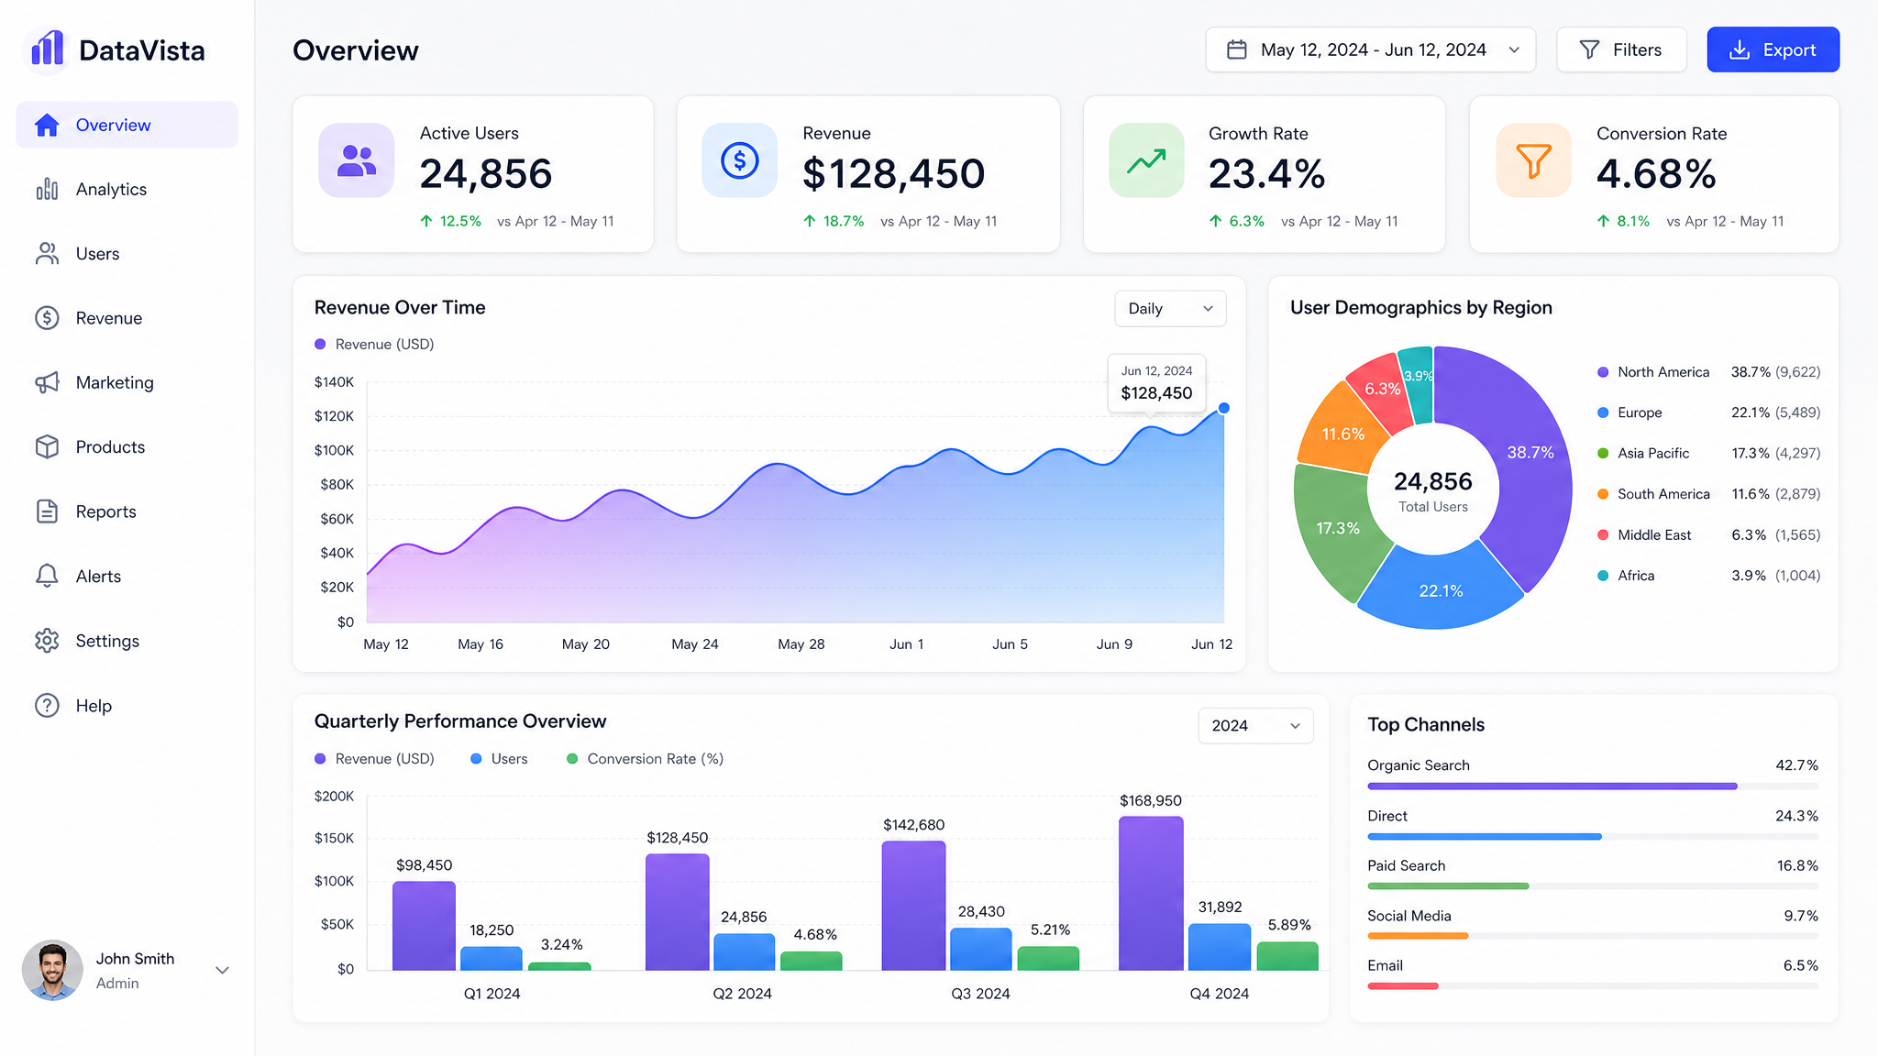
Task: Click the calendar icon in date range picker
Action: tap(1237, 49)
